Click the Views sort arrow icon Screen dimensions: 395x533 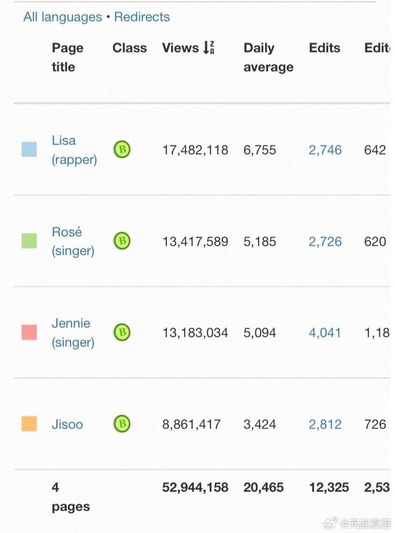point(208,48)
